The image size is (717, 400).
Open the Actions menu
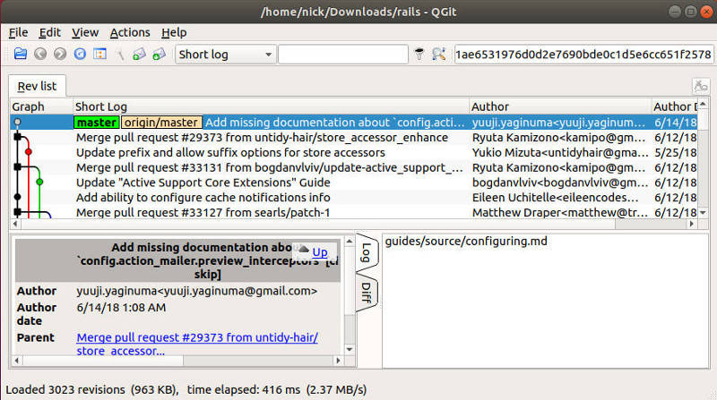point(130,32)
